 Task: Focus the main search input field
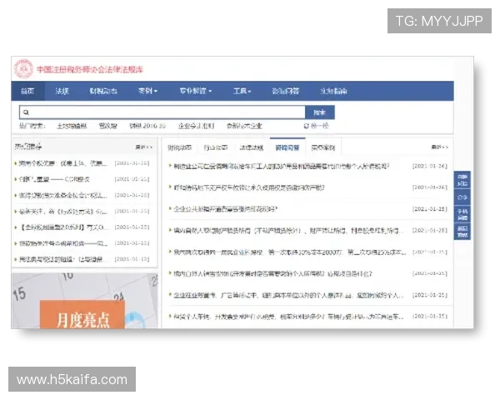coord(162,112)
